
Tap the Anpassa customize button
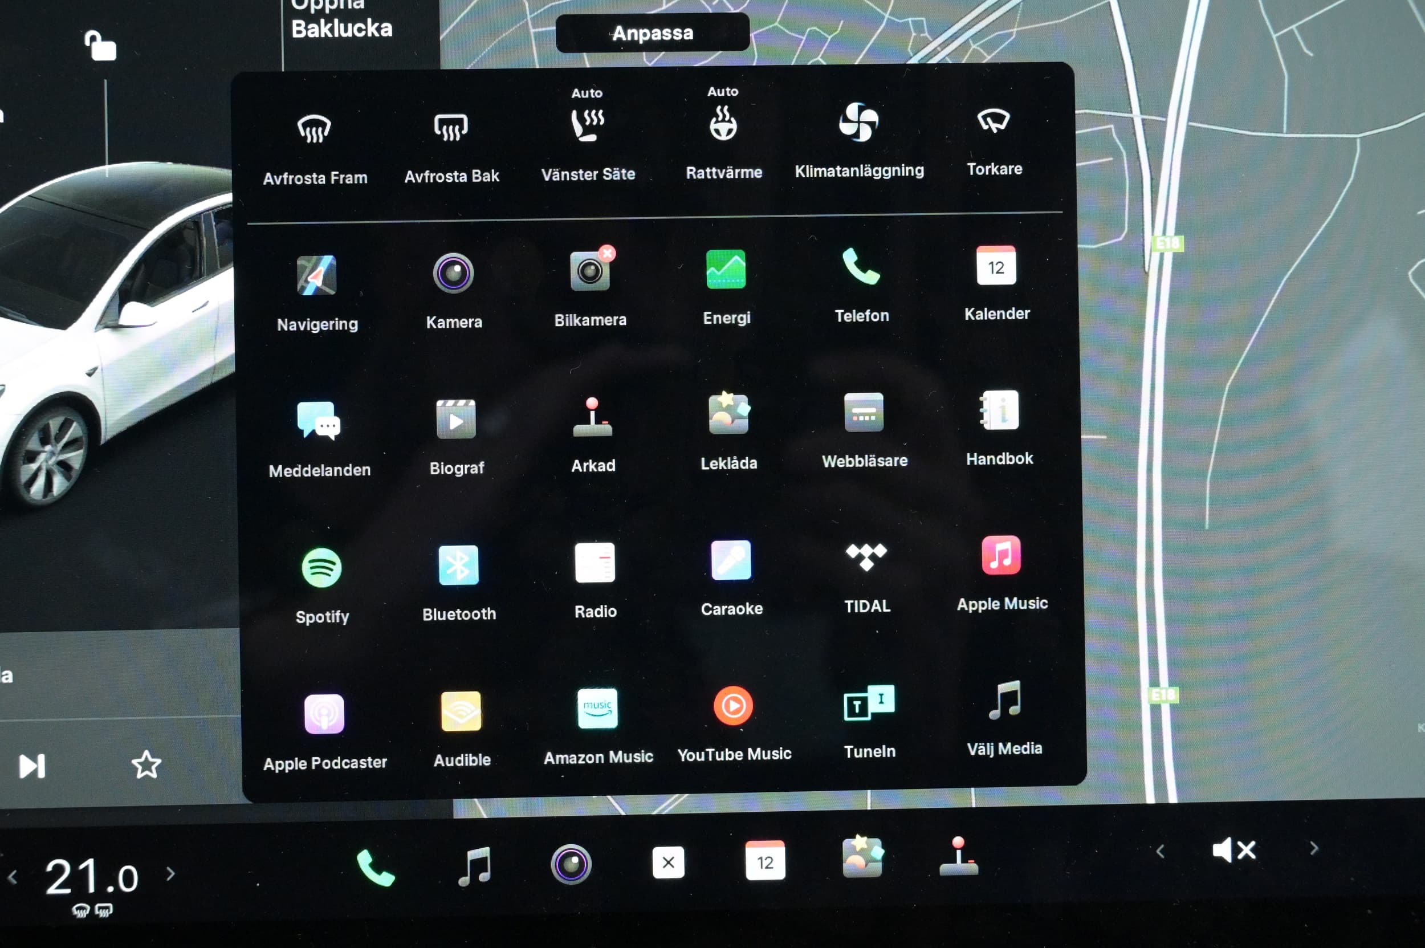tap(652, 32)
